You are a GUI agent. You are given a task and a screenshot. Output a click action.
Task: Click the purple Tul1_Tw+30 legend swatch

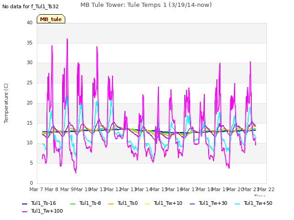(x=192, y=203)
